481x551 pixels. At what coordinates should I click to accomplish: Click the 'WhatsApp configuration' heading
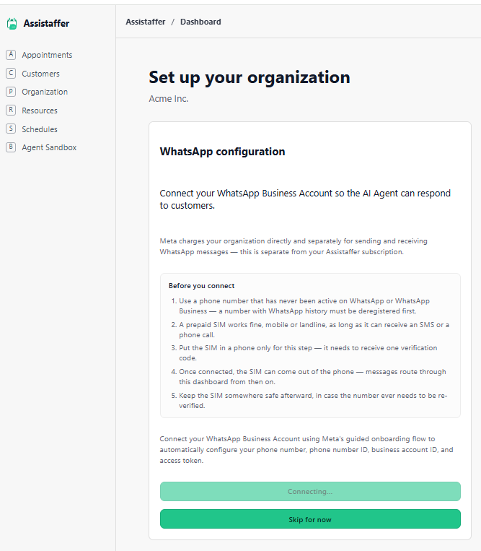pos(222,152)
